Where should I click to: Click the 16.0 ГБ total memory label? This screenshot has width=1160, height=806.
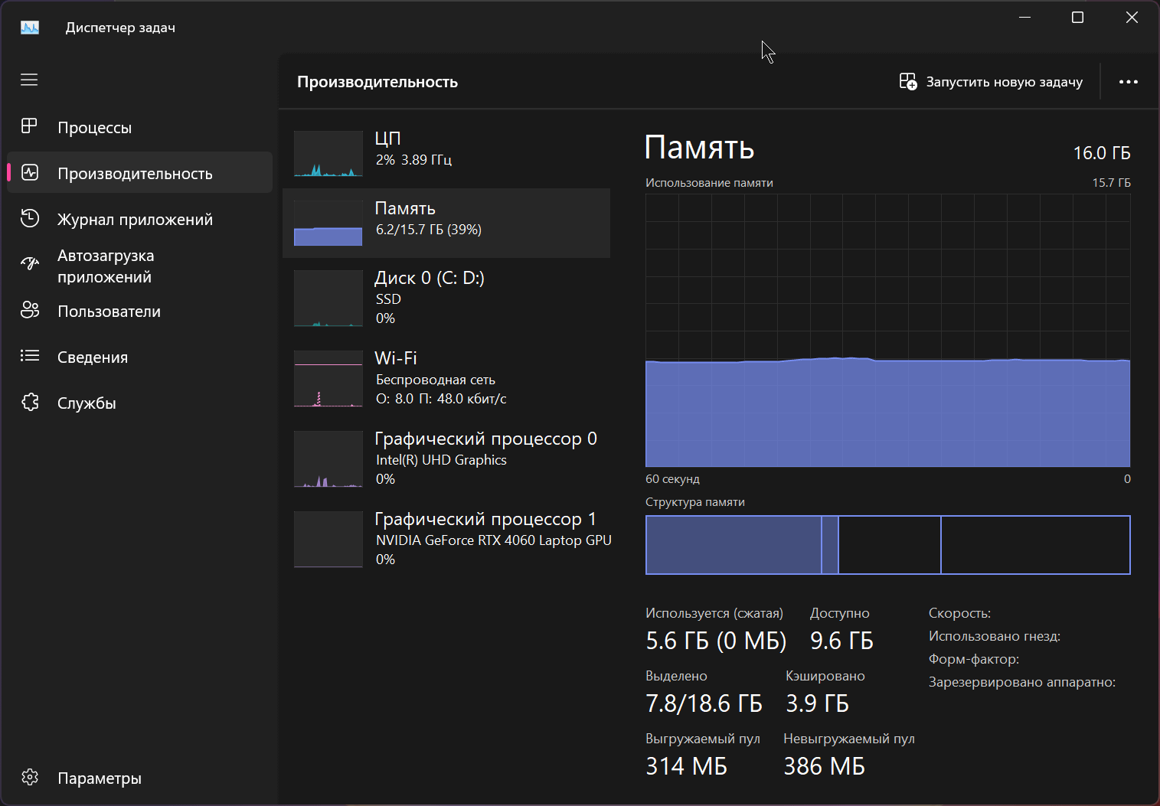1102,153
